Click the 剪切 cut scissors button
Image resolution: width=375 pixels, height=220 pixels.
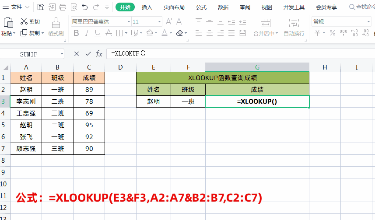[30, 21]
